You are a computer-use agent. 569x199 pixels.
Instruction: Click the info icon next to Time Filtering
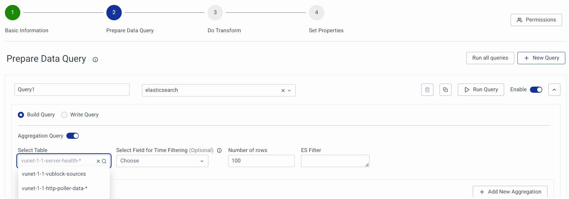(x=219, y=150)
